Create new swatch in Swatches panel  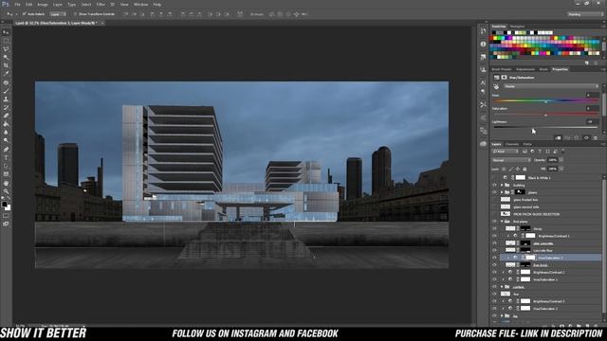587,63
